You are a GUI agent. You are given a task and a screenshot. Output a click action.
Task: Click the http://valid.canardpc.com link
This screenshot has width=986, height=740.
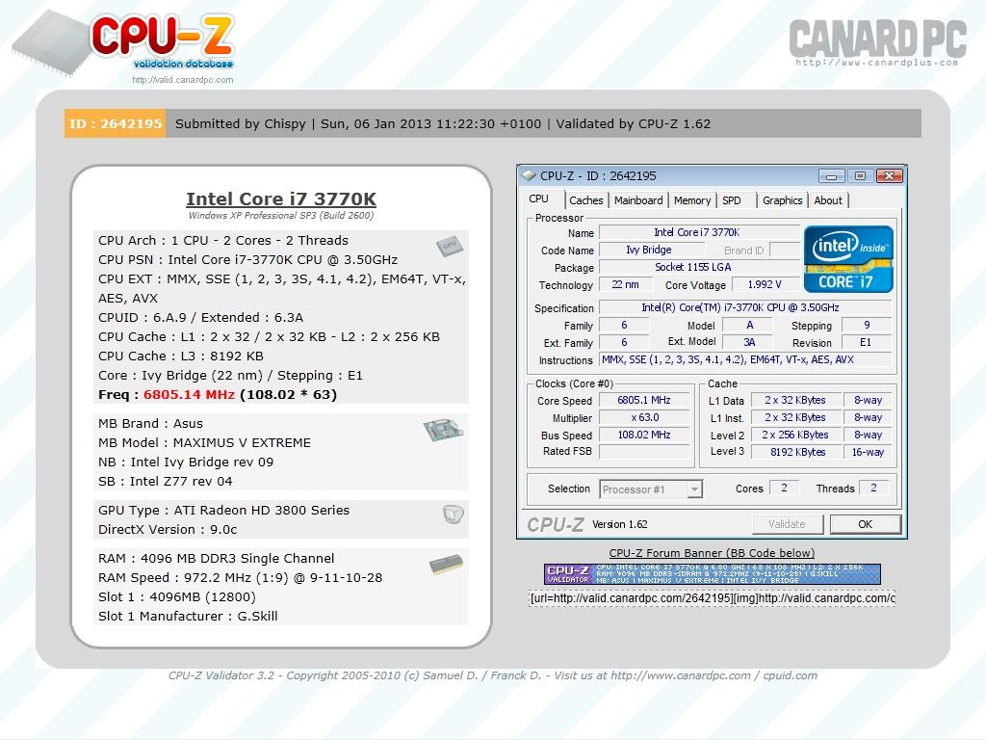coord(182,80)
